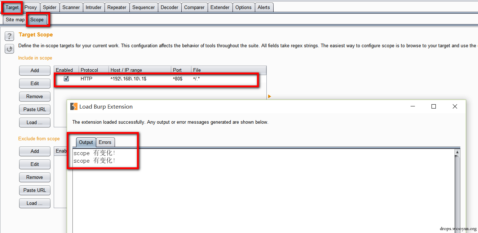This screenshot has height=233, width=478.
Task: Open the Intruder tab
Action: [93, 7]
